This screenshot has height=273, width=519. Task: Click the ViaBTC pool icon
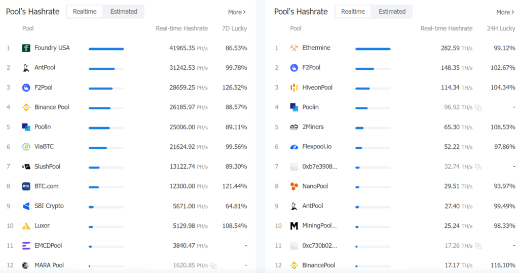coord(26,147)
